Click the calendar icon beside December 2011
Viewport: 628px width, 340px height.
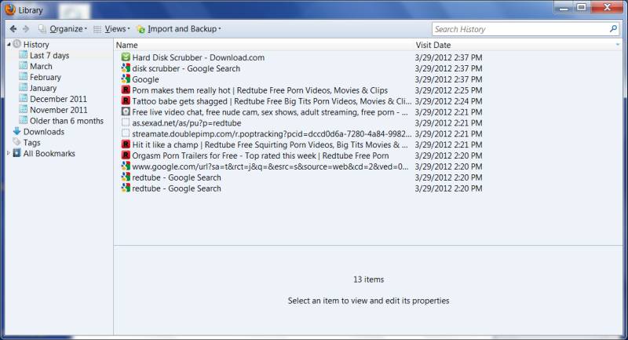click(24, 98)
